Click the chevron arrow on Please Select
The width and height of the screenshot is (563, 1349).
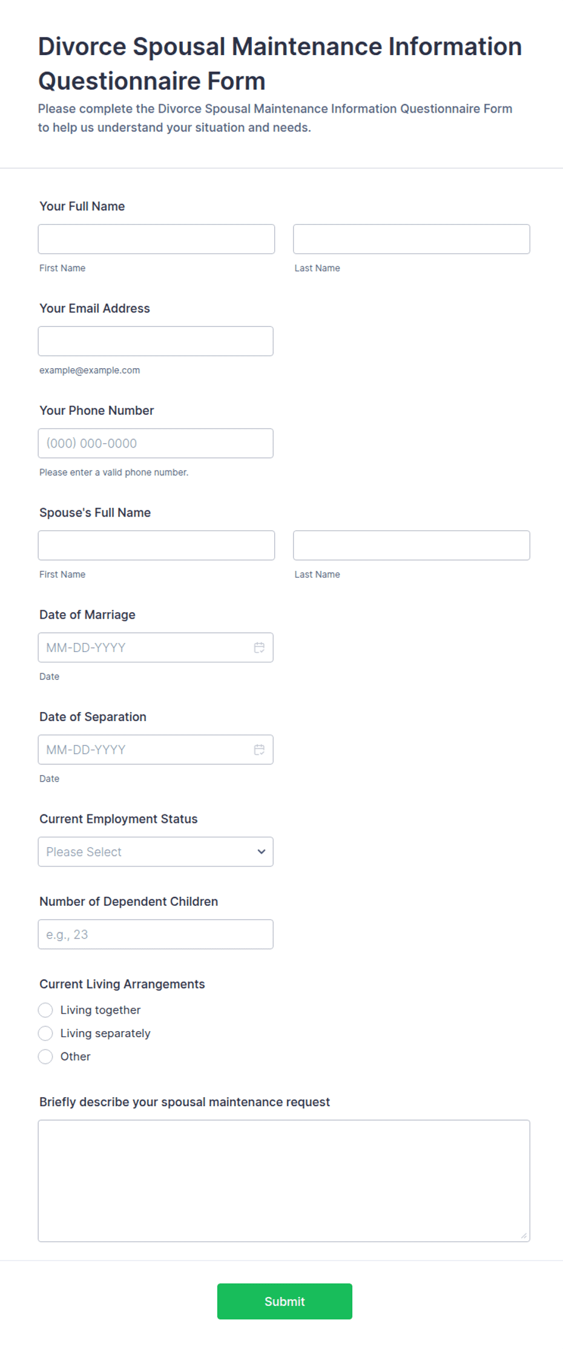coord(262,851)
